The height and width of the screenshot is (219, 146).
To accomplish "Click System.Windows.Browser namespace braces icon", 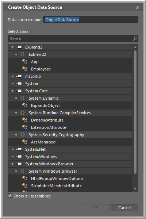I will click(x=22, y=171).
